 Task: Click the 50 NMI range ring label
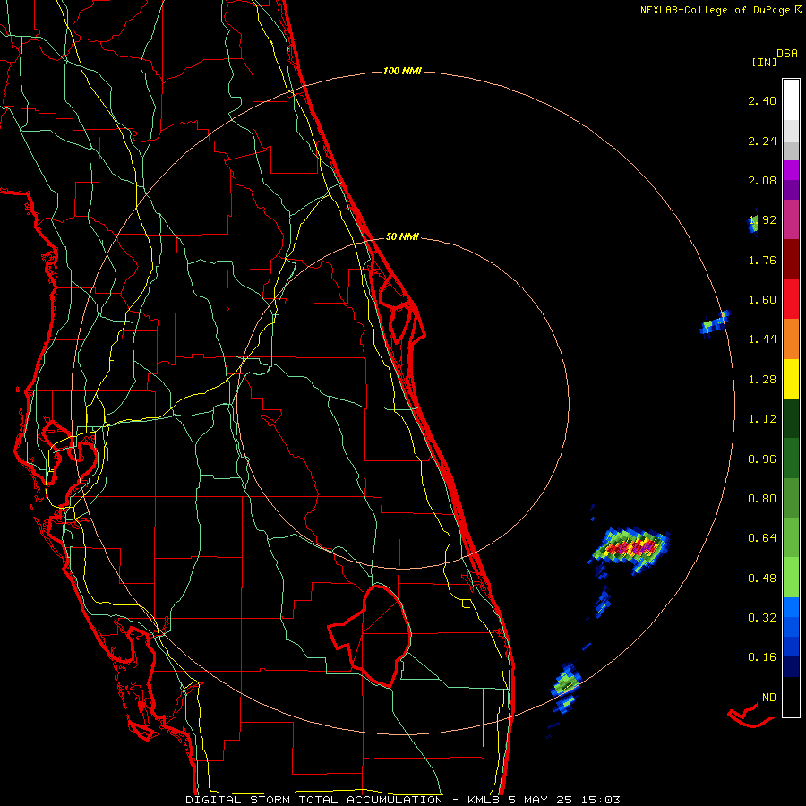pyautogui.click(x=402, y=236)
